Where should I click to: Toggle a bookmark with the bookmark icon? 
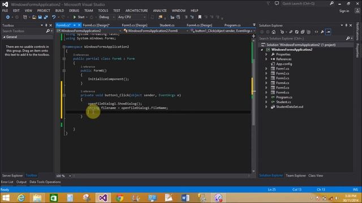pyautogui.click(x=200, y=17)
